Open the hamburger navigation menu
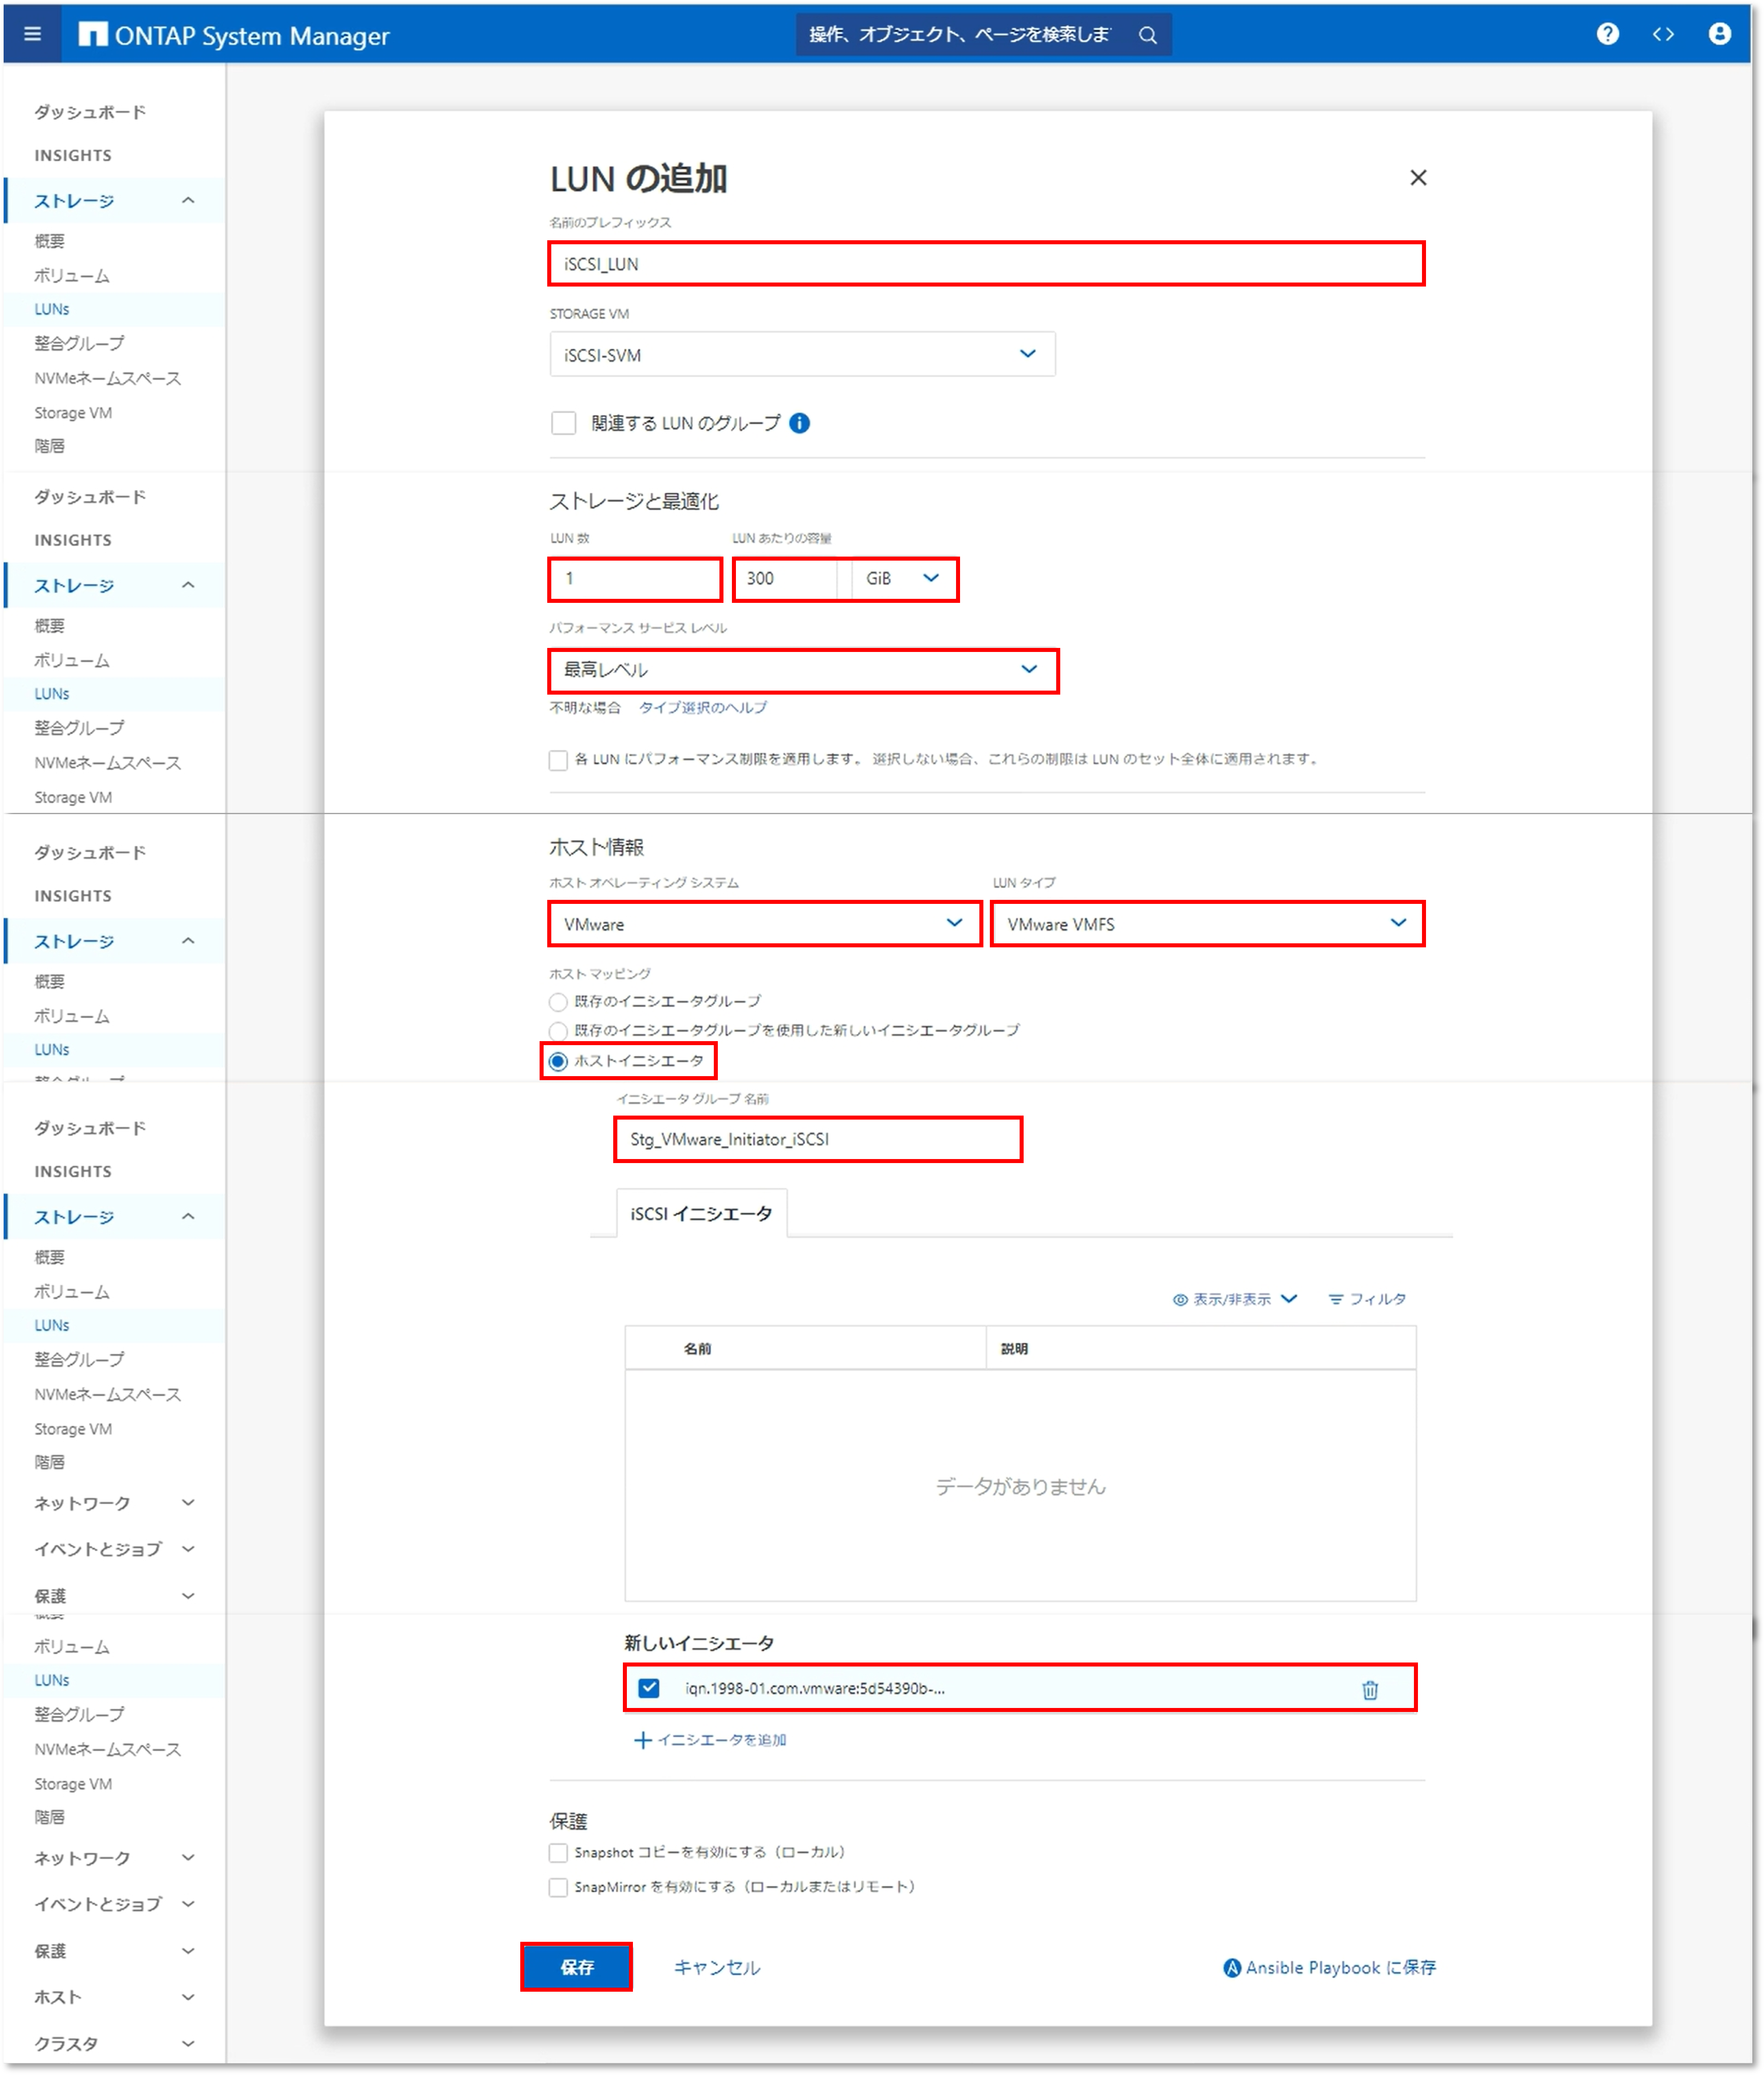Screen dimensions: 1764x2075 click(x=32, y=34)
